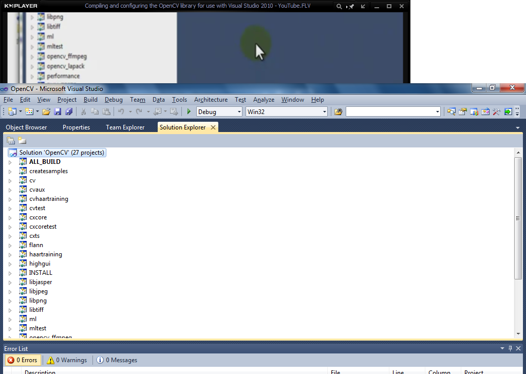
Task: Click the Solution Explorer scrollbar thumb
Action: click(518, 218)
